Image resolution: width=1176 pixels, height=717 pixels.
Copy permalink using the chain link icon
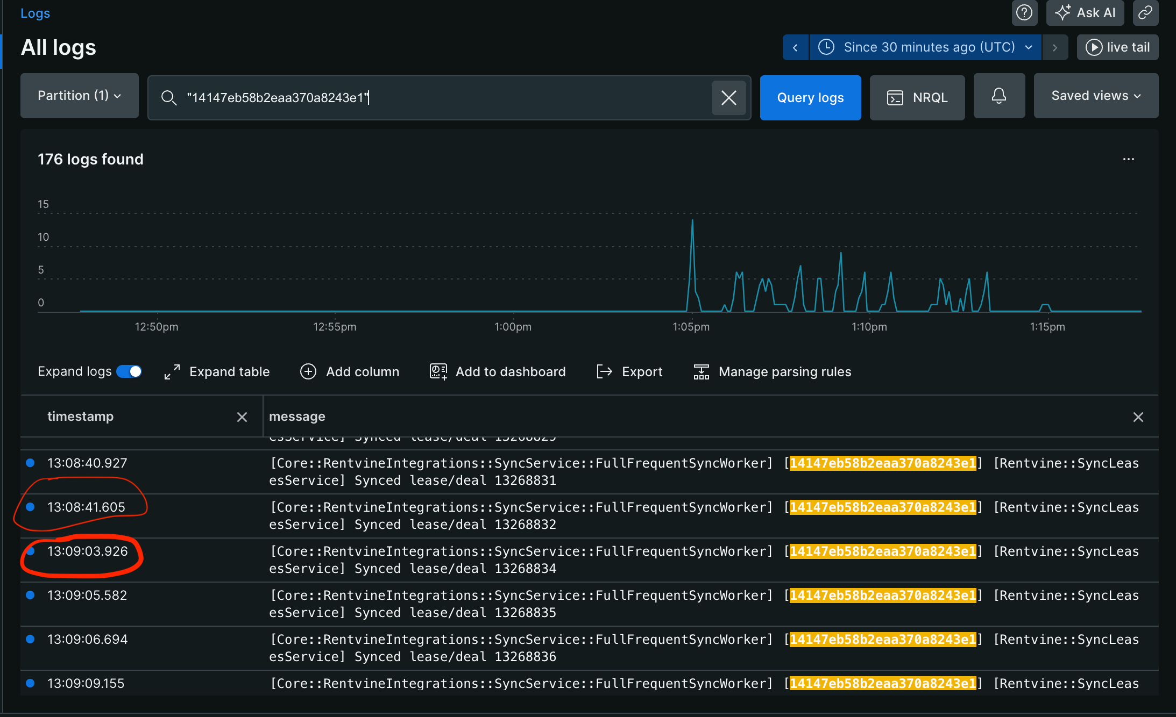pyautogui.click(x=1145, y=12)
